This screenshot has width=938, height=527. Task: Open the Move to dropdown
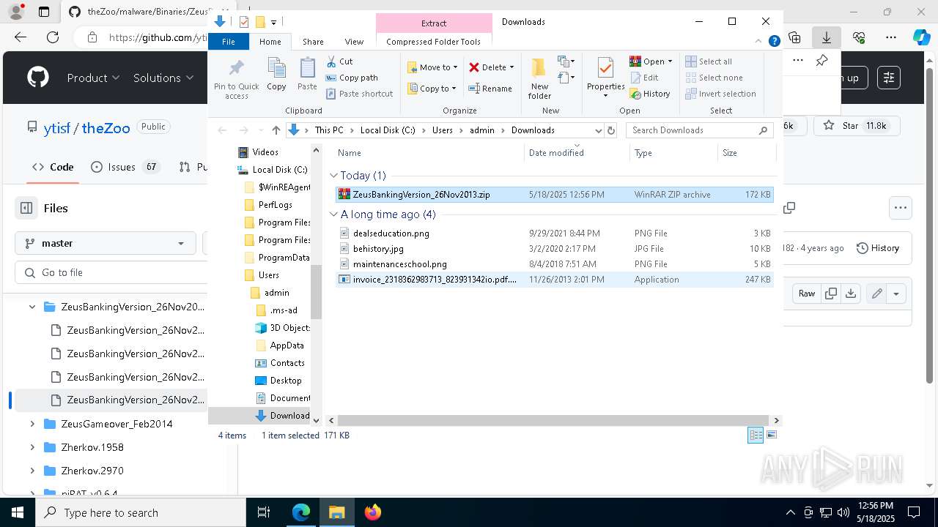click(432, 67)
